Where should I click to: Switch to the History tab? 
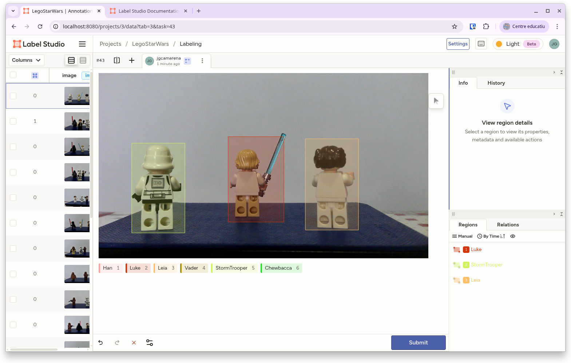coord(496,83)
